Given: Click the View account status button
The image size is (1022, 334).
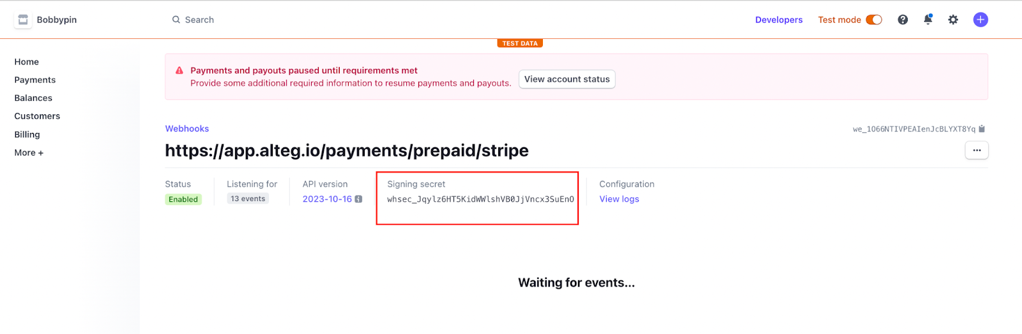Looking at the screenshot, I should (567, 79).
